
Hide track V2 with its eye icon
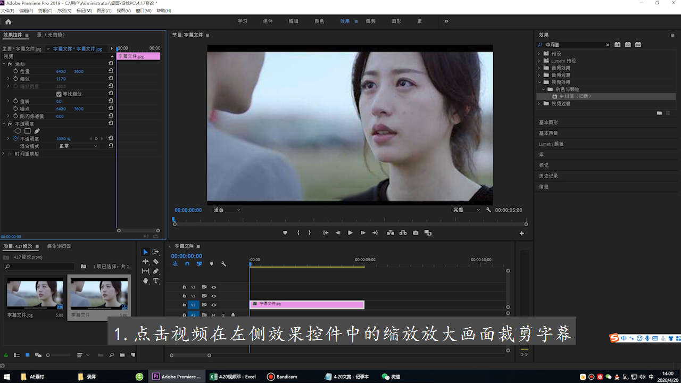point(214,296)
